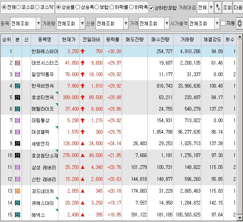
Task: Click 신 badge icon on 세방전지 row
Action: tap(17, 143)
